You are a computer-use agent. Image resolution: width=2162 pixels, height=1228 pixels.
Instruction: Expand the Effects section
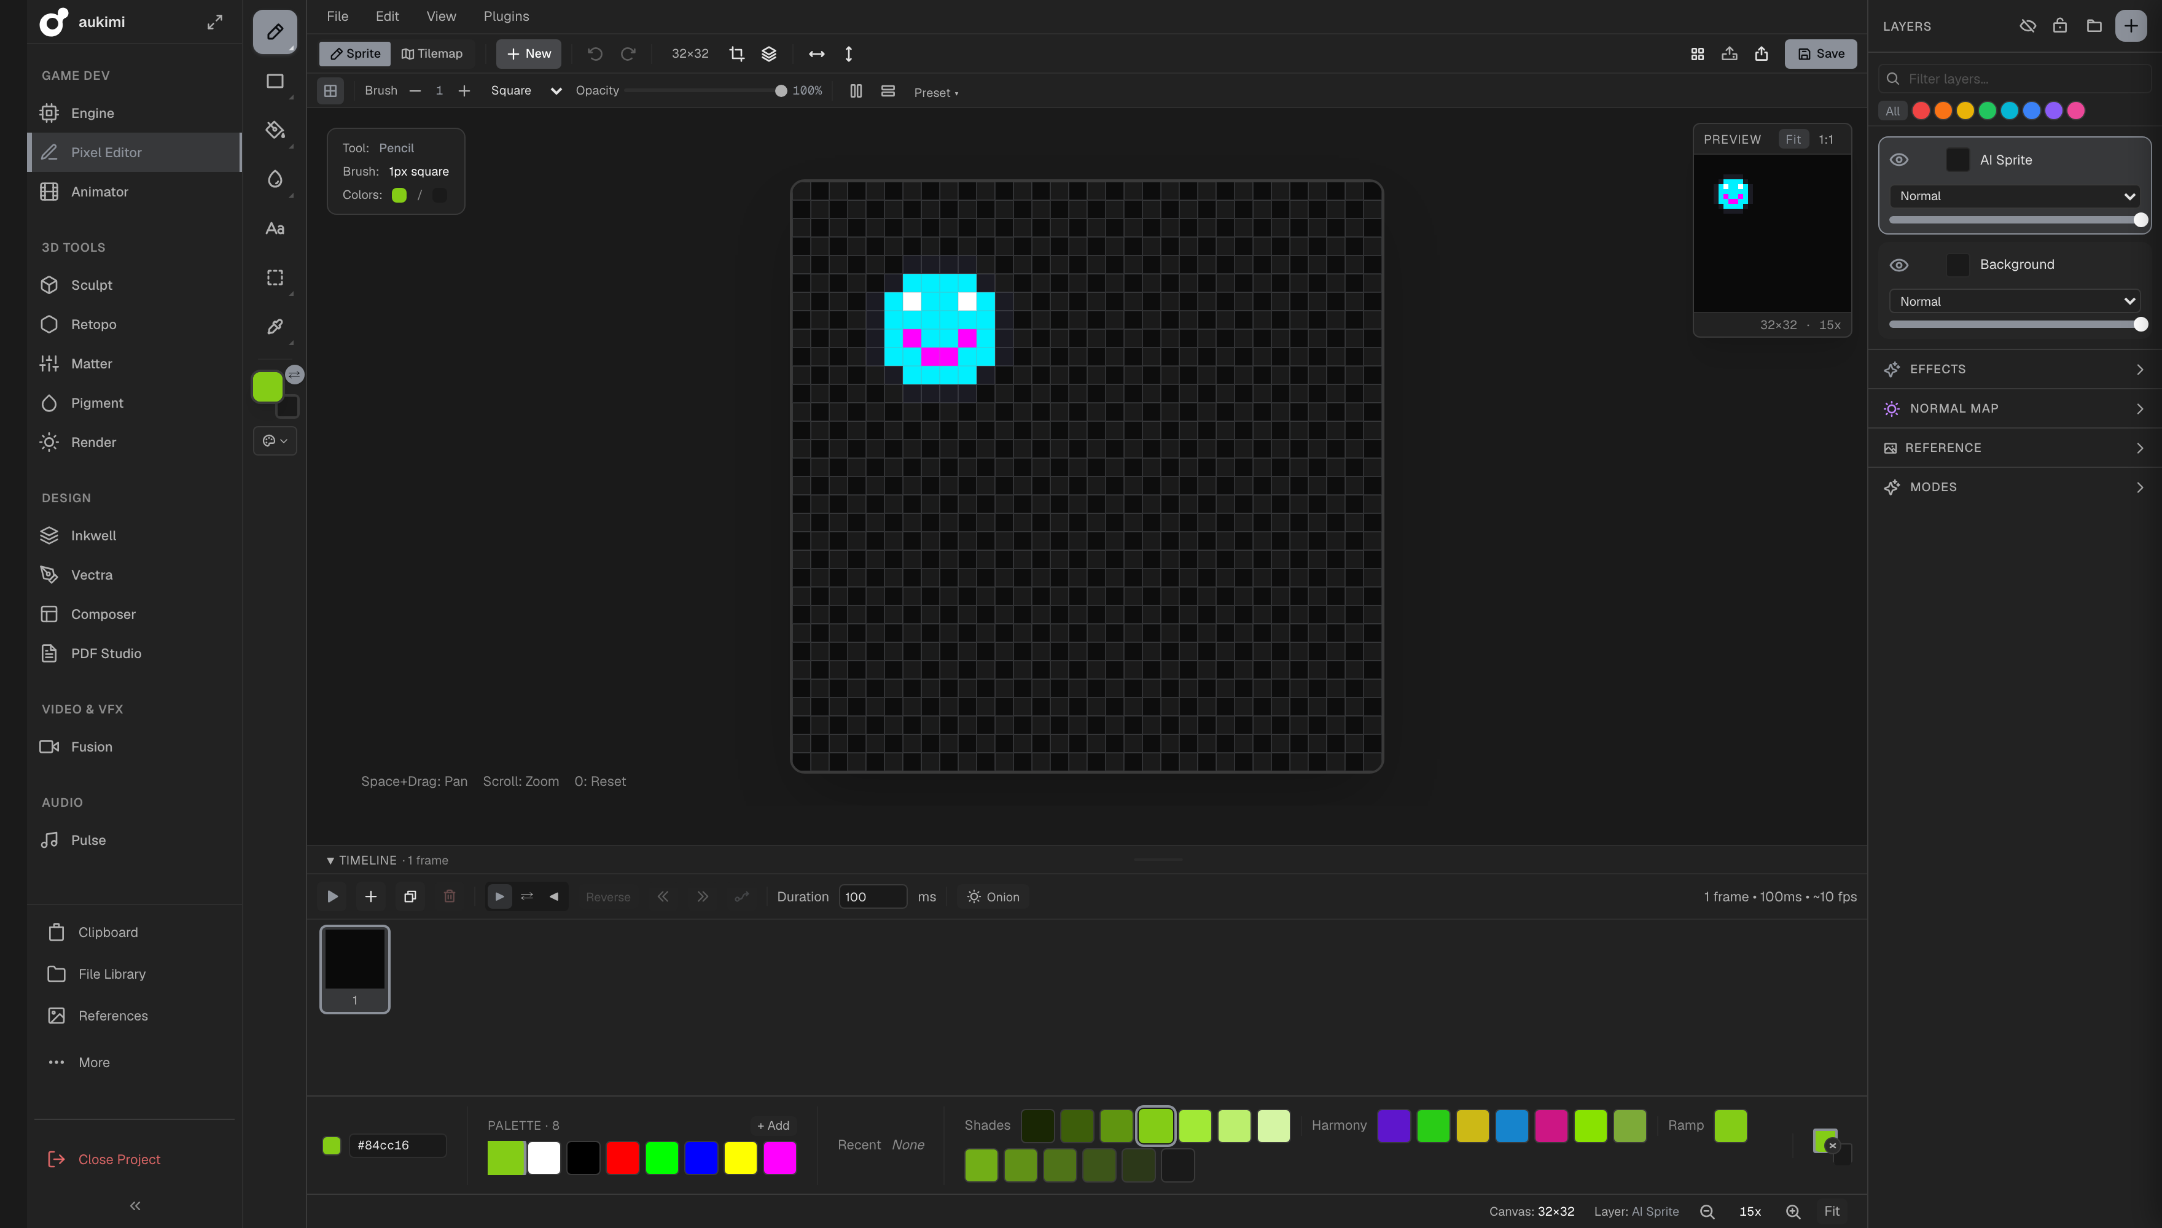2015,370
